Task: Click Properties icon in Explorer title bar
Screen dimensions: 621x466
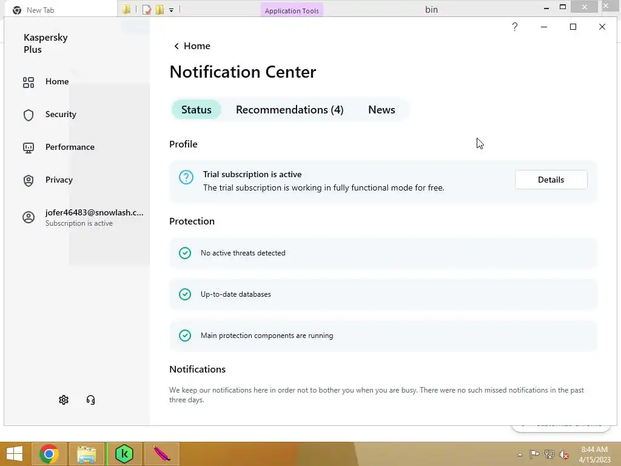Action: click(x=147, y=10)
